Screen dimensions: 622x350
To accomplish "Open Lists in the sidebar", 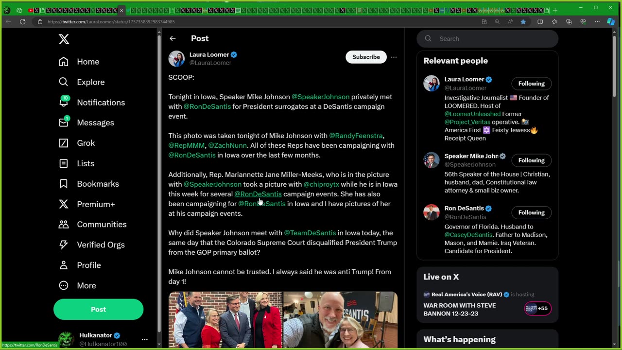I will (76, 163).
